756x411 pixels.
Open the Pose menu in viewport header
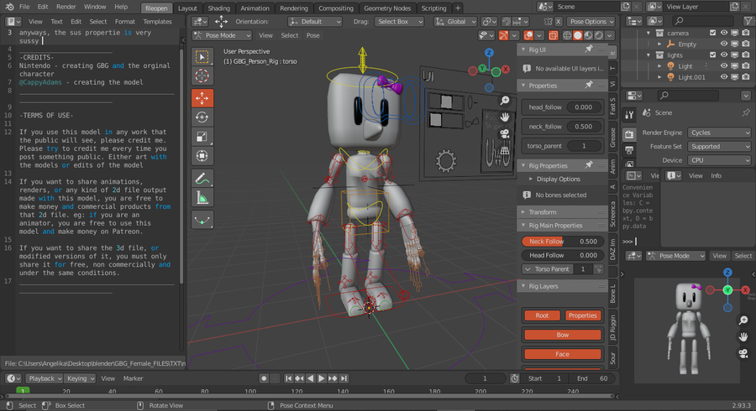click(x=313, y=35)
